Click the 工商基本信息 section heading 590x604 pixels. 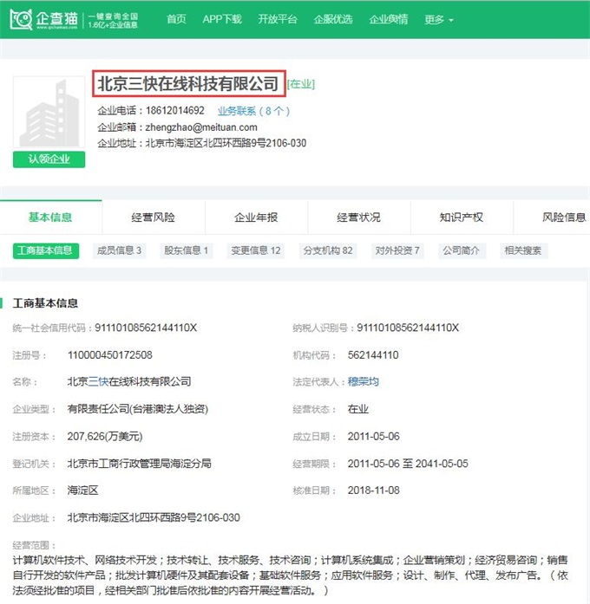point(45,303)
